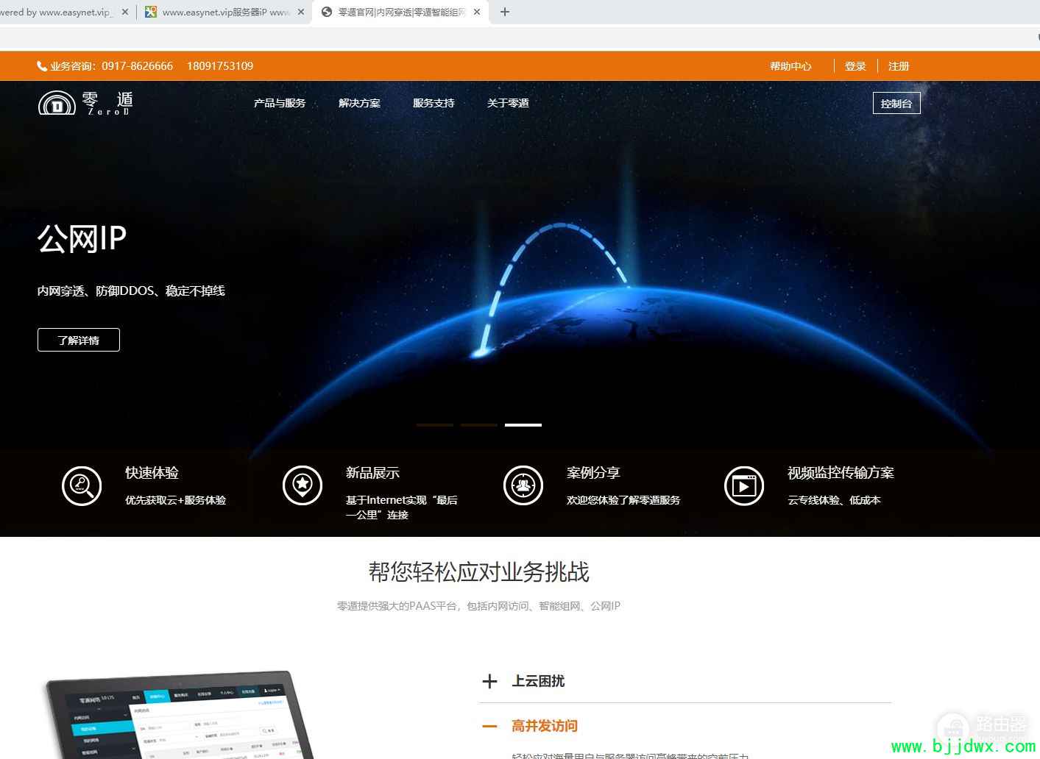Open 关于零遁 menu
This screenshot has height=759, width=1040.
coord(508,103)
